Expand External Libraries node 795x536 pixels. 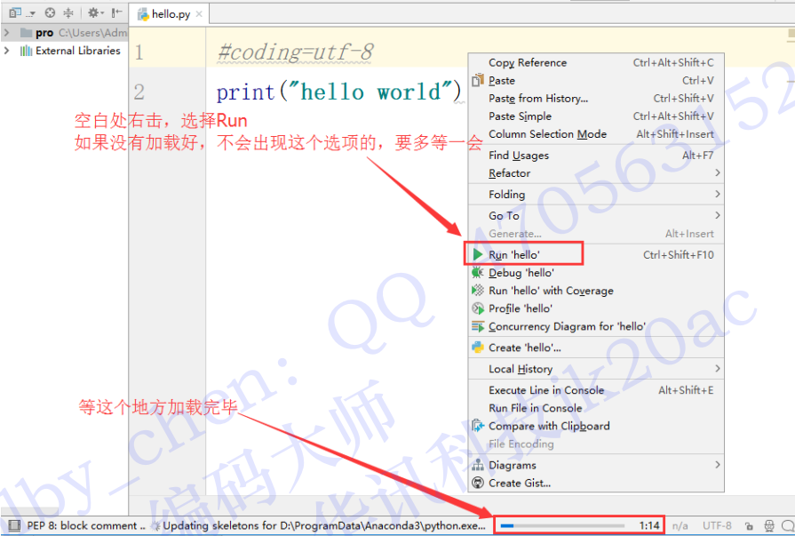pos(6,51)
